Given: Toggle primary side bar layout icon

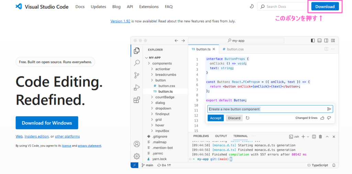Looking at the screenshot, I should pyautogui.click(x=313, y=40).
